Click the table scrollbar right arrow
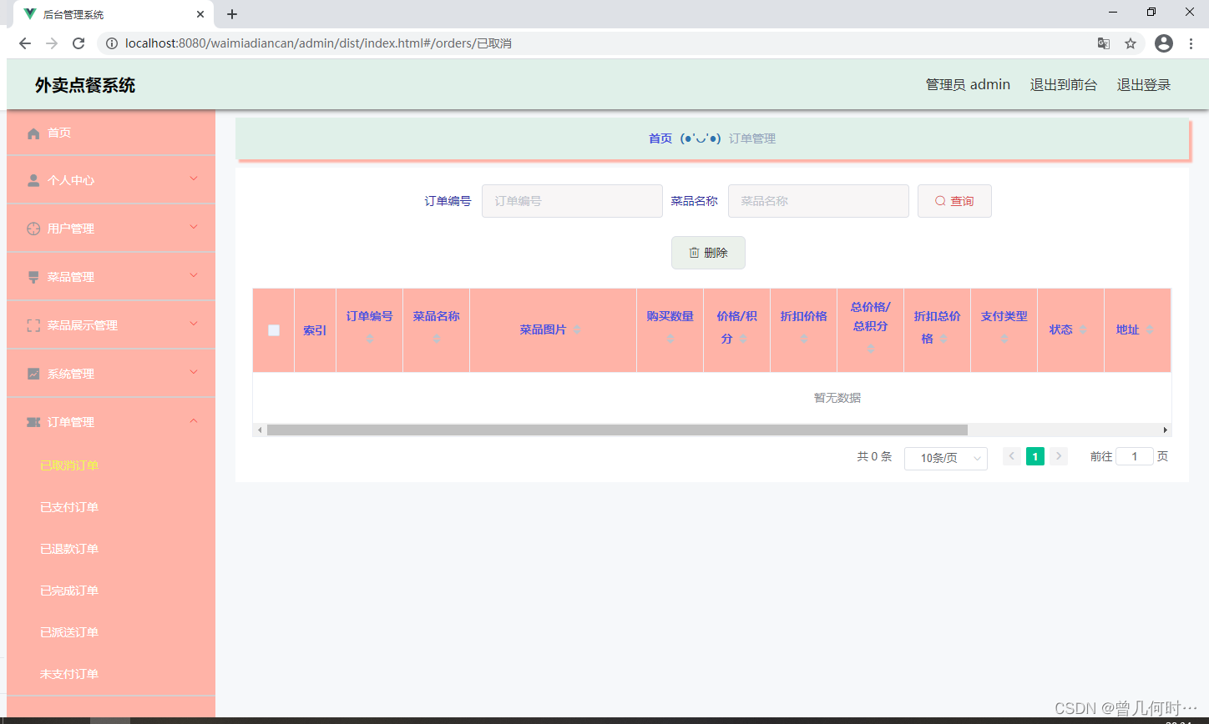Image resolution: width=1209 pixels, height=724 pixels. click(x=1166, y=430)
